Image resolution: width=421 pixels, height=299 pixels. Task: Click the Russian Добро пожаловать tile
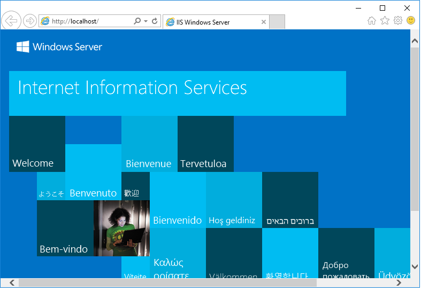346,253
